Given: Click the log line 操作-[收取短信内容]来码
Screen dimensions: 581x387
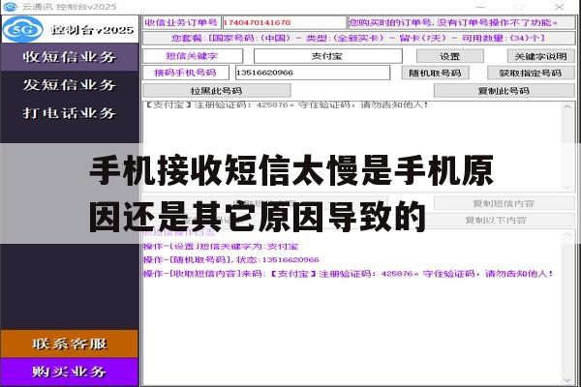Looking at the screenshot, I should point(349,274).
